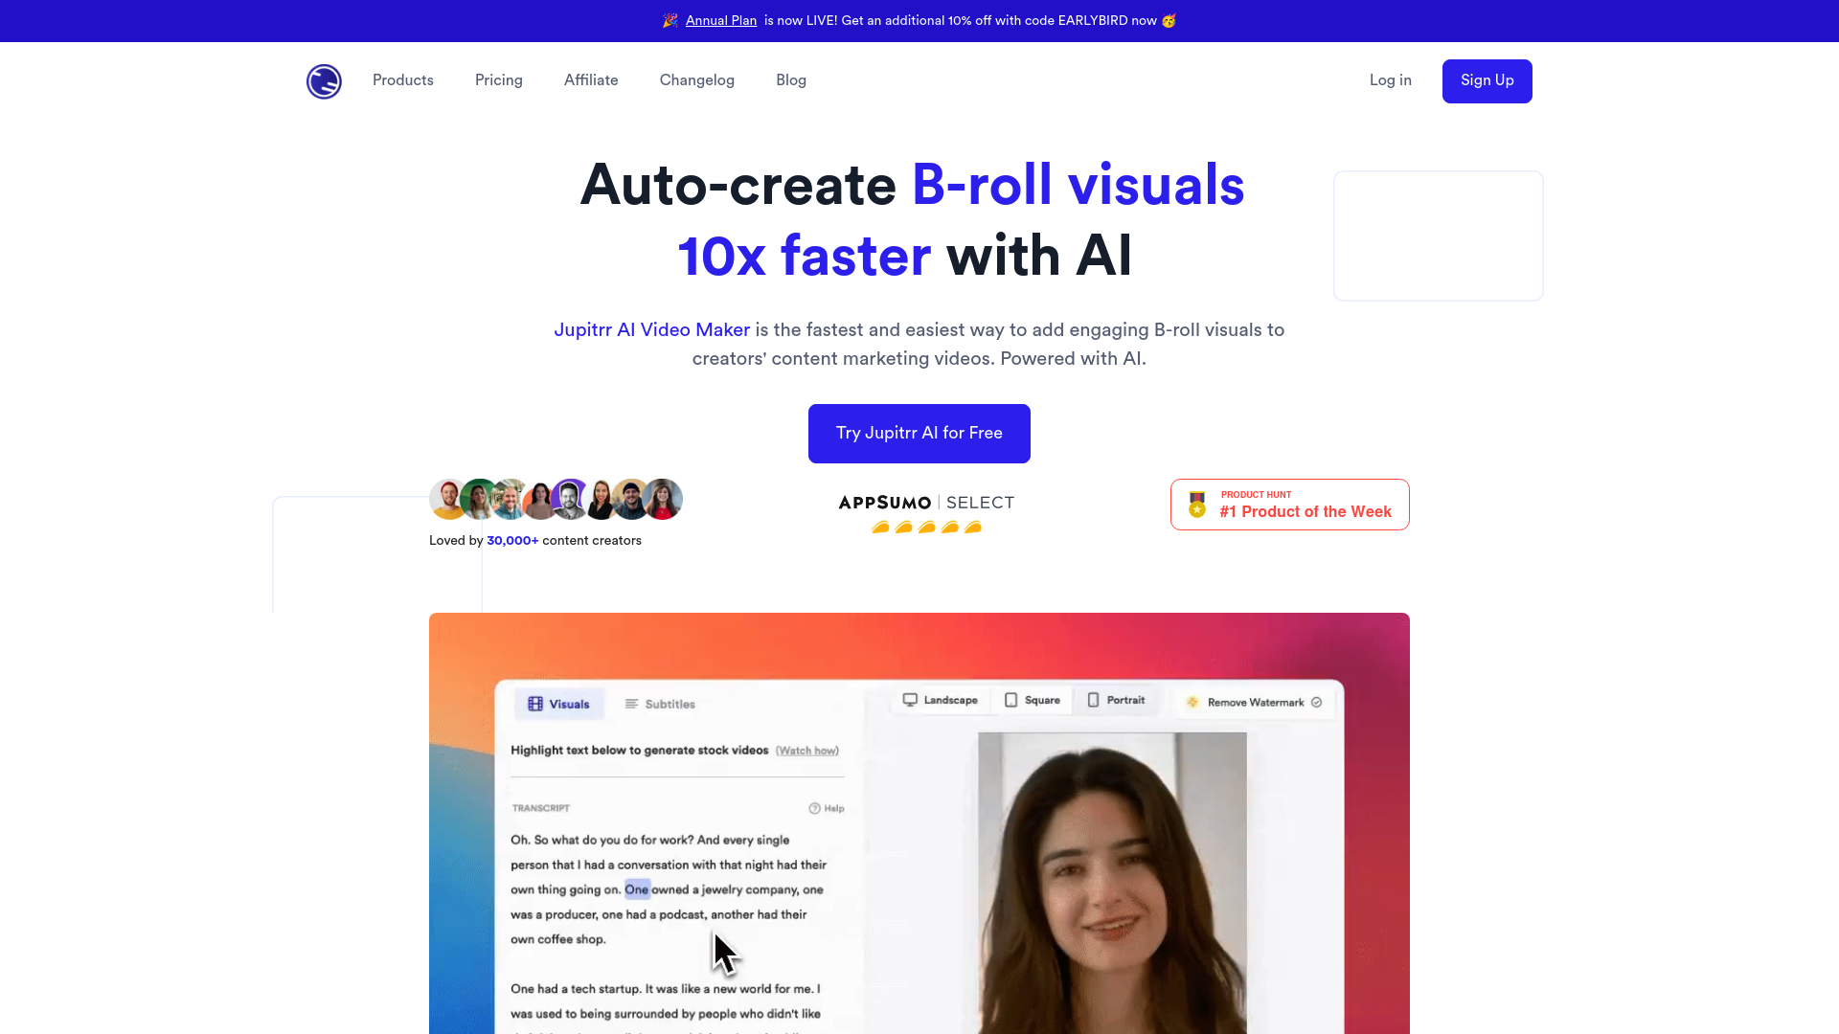Click Try Jupitrr AI for Free button
The image size is (1839, 1034).
coord(919,433)
